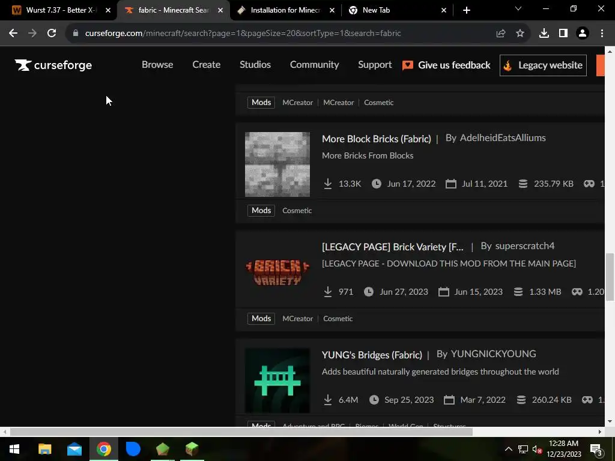Open the notification center icon
Screen dimensions: 615x461
pos(596,450)
